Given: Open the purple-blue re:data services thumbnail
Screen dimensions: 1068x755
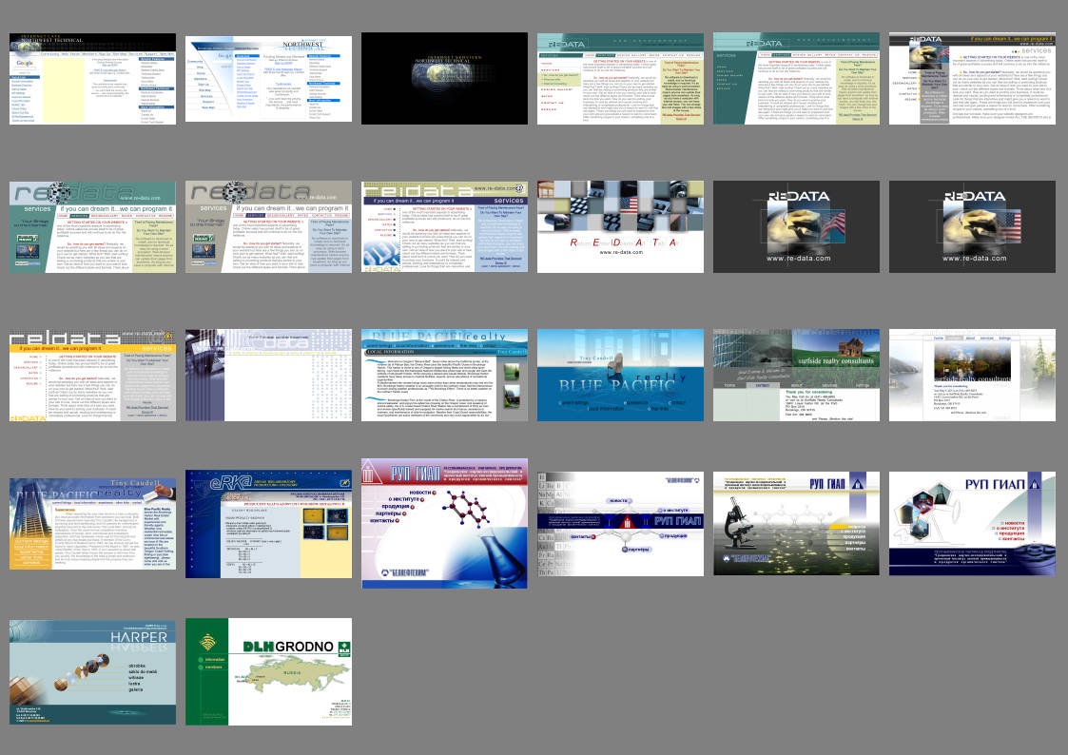Looking at the screenshot, I should pyautogui.click(x=444, y=226).
